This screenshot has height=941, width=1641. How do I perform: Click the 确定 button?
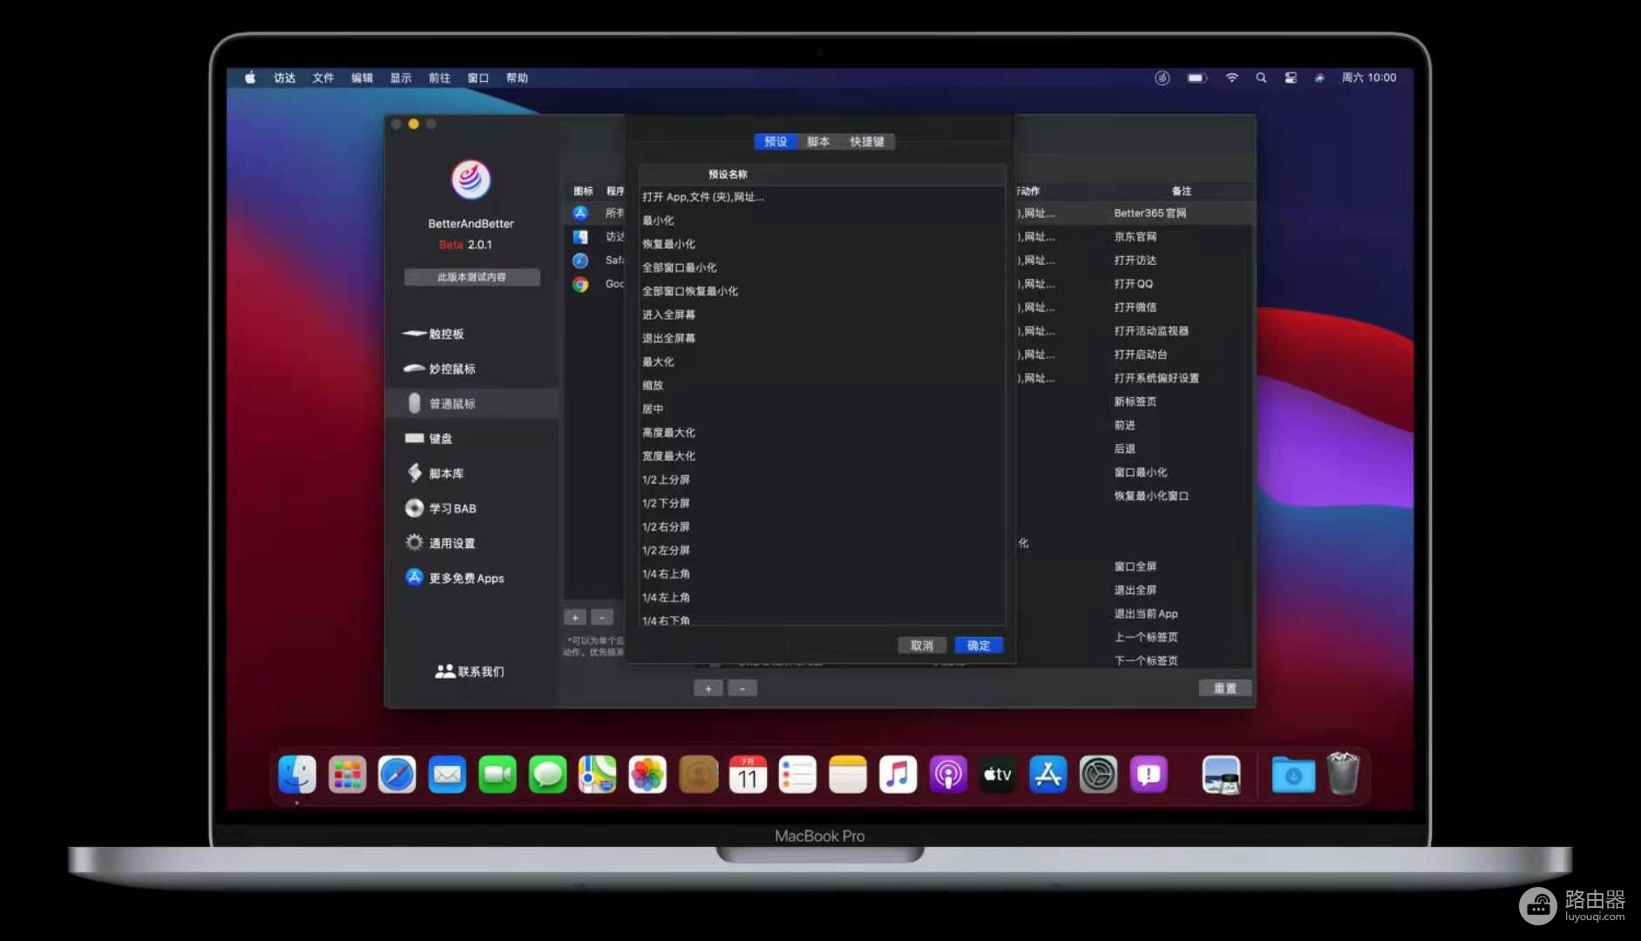click(x=979, y=645)
